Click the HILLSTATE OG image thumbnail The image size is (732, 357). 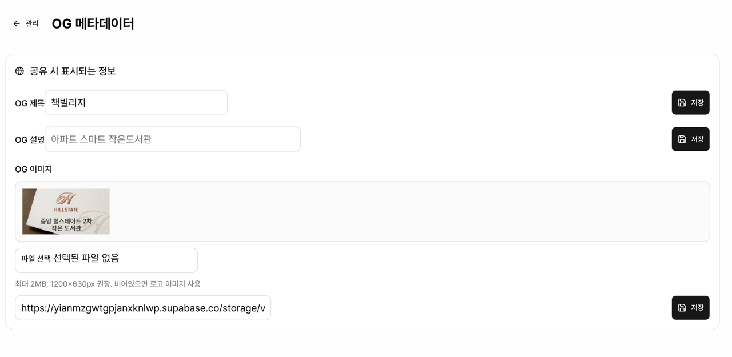(x=66, y=211)
